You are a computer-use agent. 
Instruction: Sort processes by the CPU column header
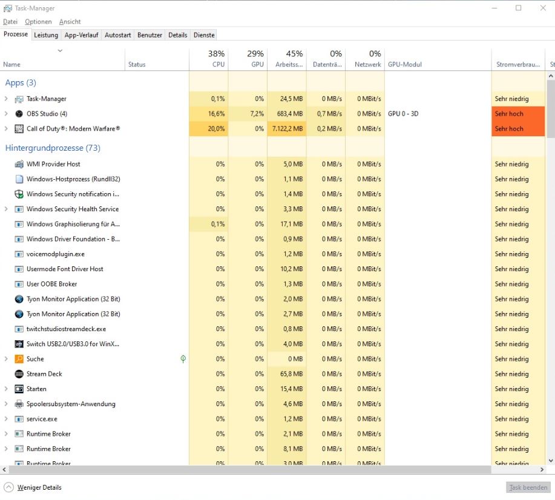(x=209, y=59)
